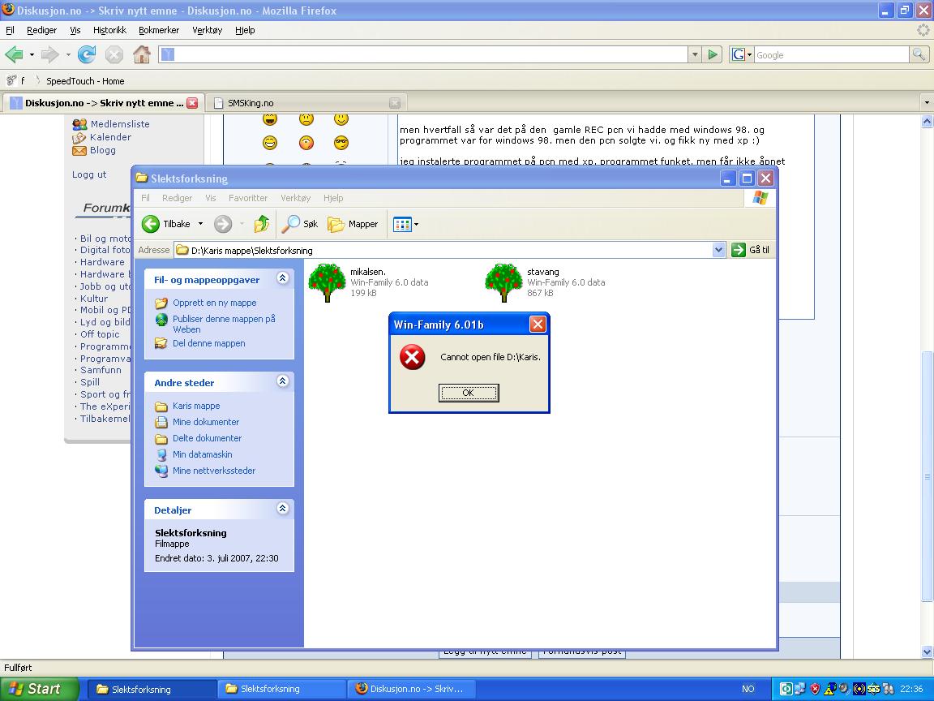934x701 pixels.
Task: Switch to first Slektsforskning taskbar window
Action: [152, 689]
